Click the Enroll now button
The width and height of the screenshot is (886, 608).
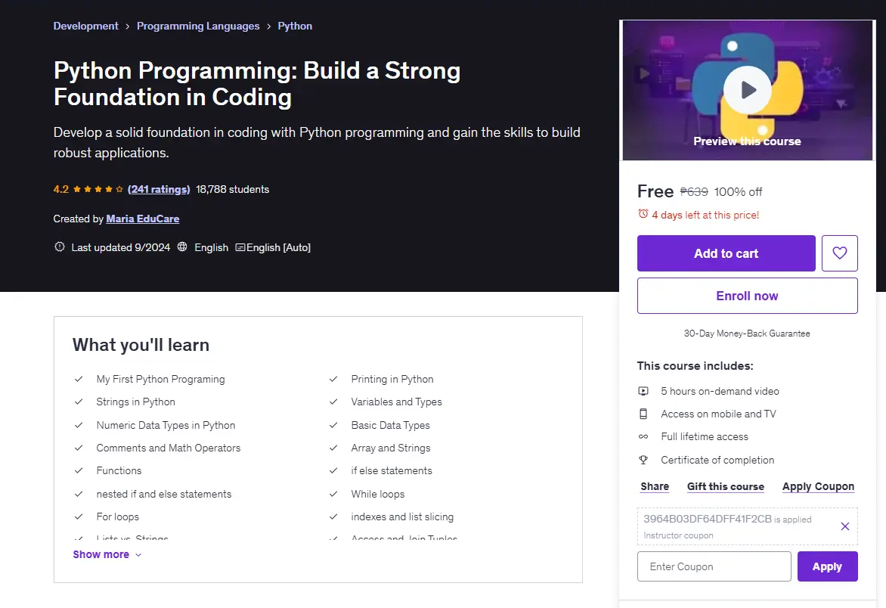pyautogui.click(x=747, y=296)
